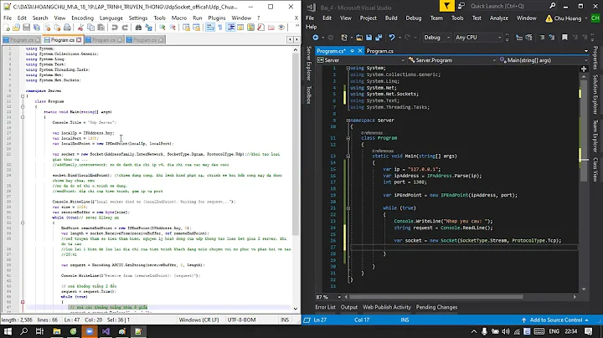Click Visual Studio Open File icon

coord(358,38)
